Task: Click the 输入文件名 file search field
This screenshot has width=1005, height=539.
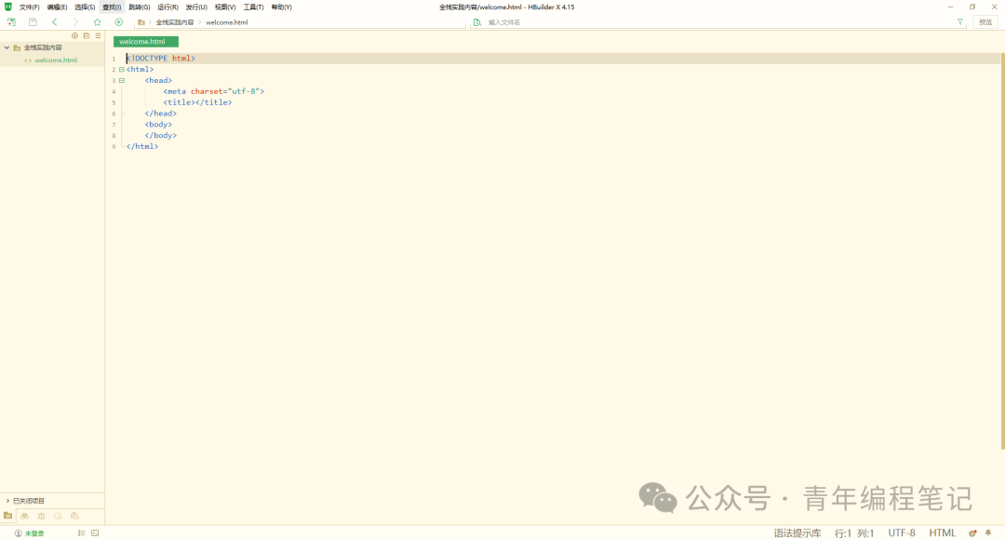Action: pos(717,22)
